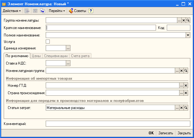Open the Действия dropdown menu
The height and width of the screenshot is (138, 194).
click(x=12, y=11)
